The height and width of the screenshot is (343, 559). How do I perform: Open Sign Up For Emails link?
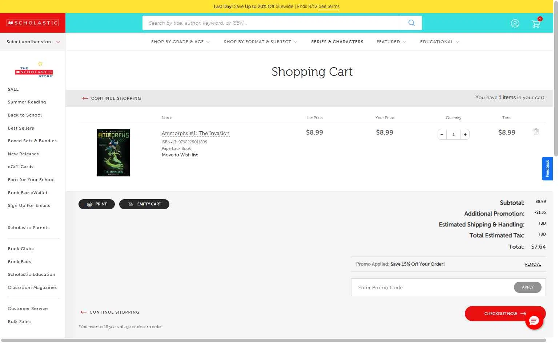point(29,206)
